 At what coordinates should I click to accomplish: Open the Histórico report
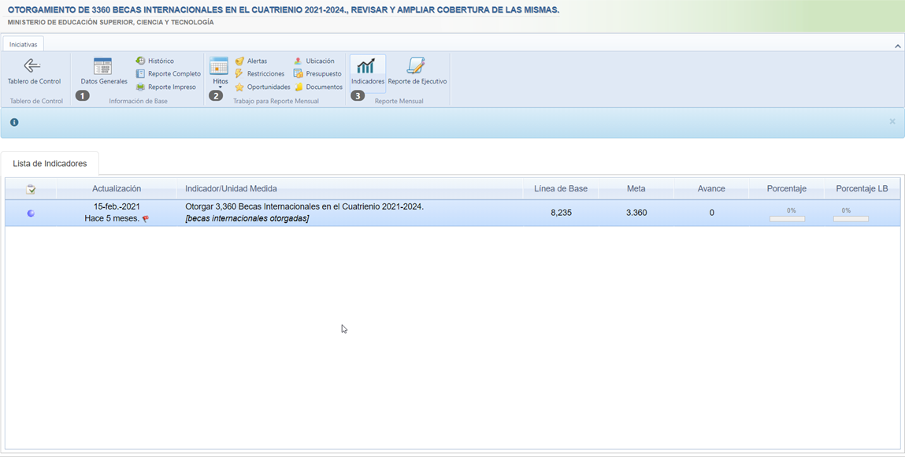154,61
